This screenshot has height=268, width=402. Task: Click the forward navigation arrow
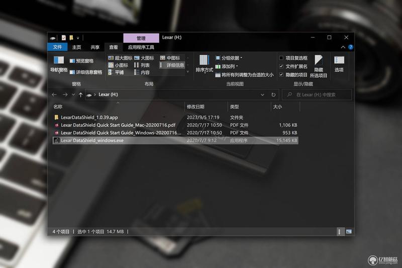(65, 95)
